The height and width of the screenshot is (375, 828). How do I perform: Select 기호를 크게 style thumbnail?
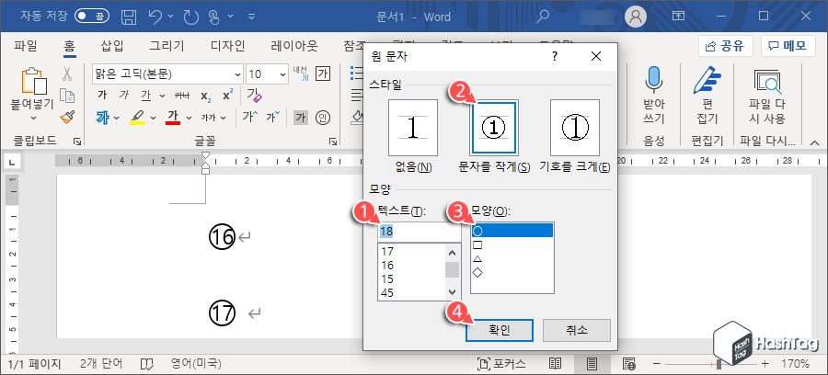tap(574, 127)
